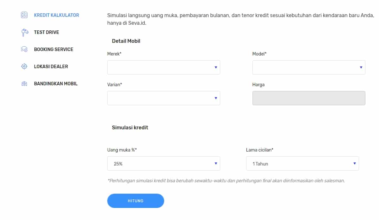Screen dimensions: 379x220
Task: Click the Bandingkan Mobil compare icon
Action: (24, 84)
